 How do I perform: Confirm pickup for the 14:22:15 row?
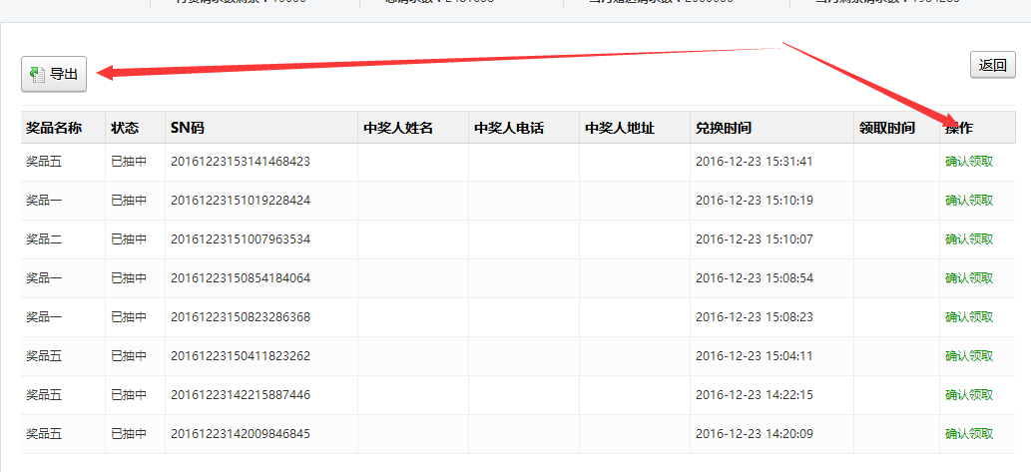pos(968,395)
